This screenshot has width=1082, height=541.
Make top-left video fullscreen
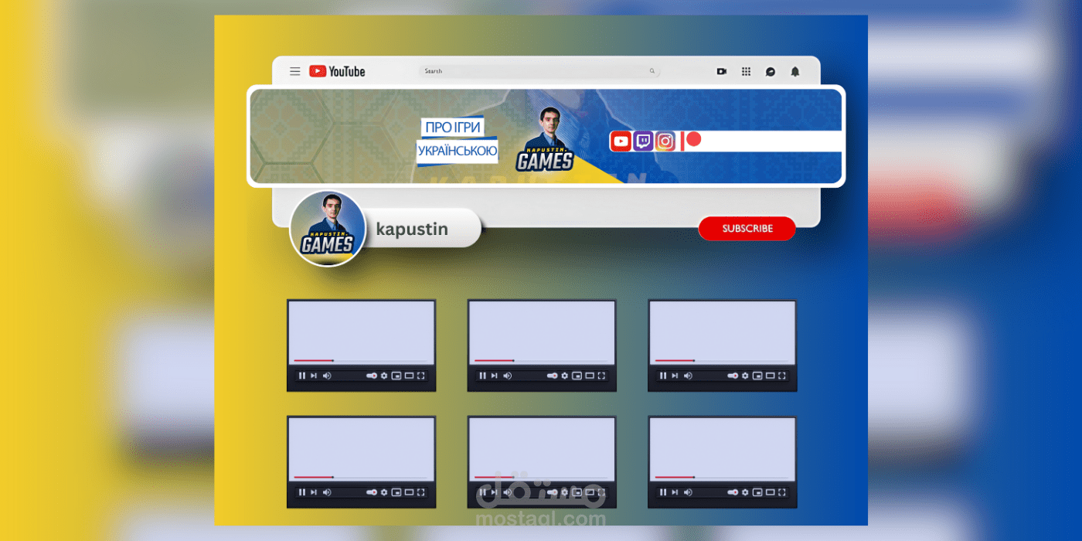pos(421,376)
